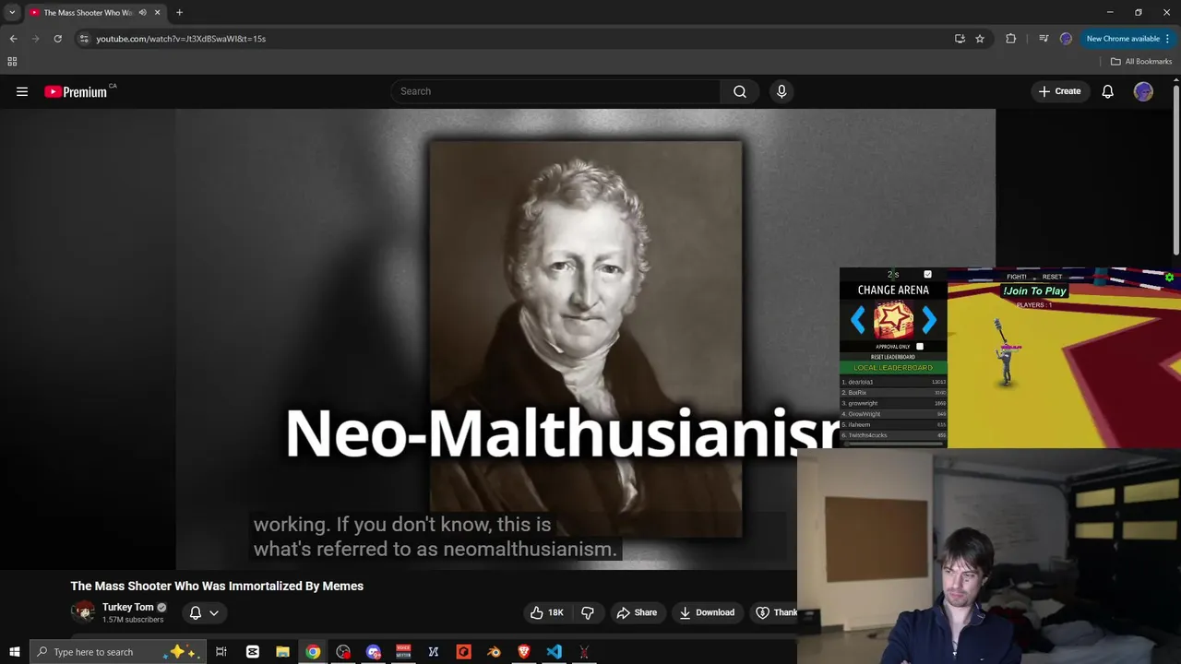Screen dimensions: 1181x664
Task: Open game settings green gear icon
Action: tap(1169, 278)
